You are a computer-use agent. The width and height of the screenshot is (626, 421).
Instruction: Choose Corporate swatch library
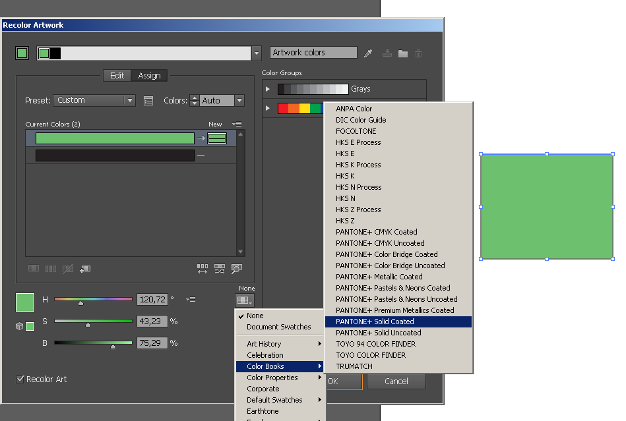(279, 389)
